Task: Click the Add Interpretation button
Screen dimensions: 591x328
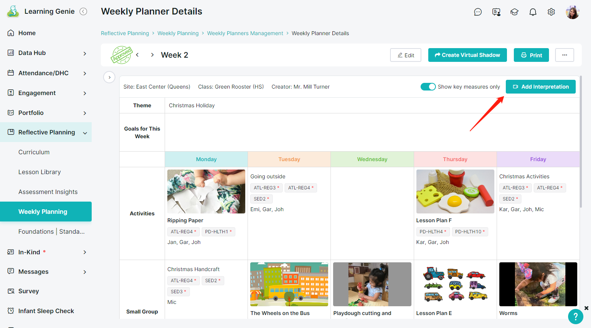Action: click(540, 87)
